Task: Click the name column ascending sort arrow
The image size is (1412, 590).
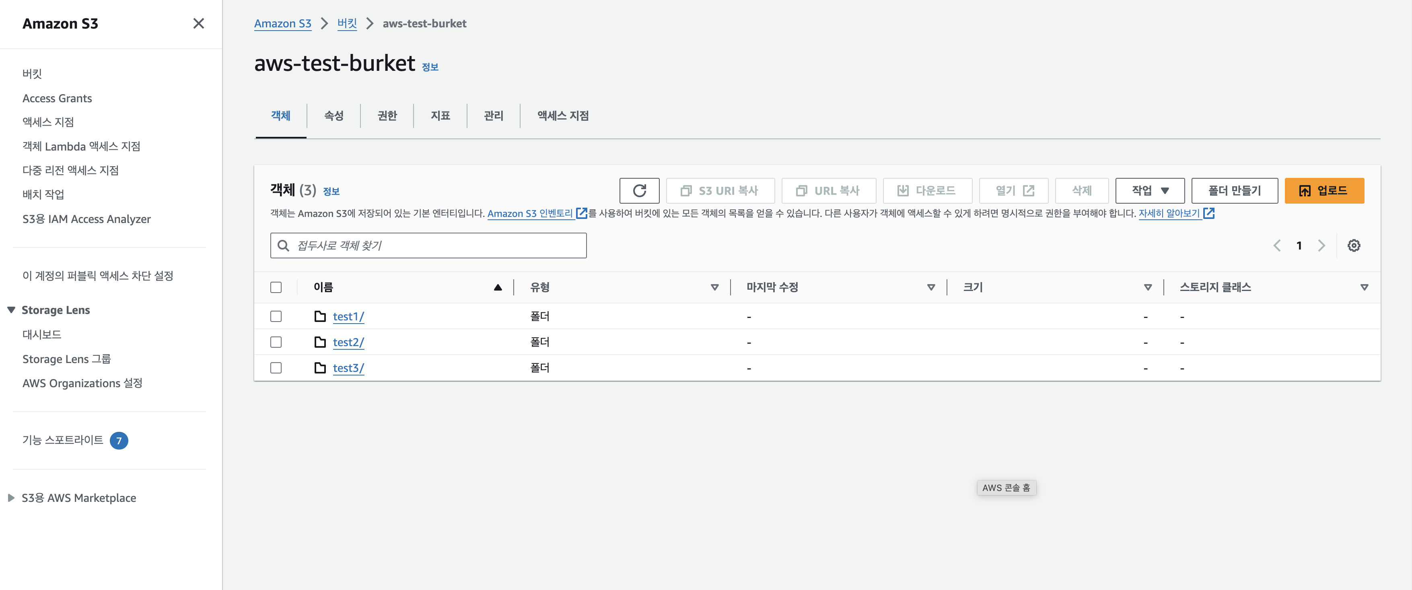Action: tap(497, 287)
